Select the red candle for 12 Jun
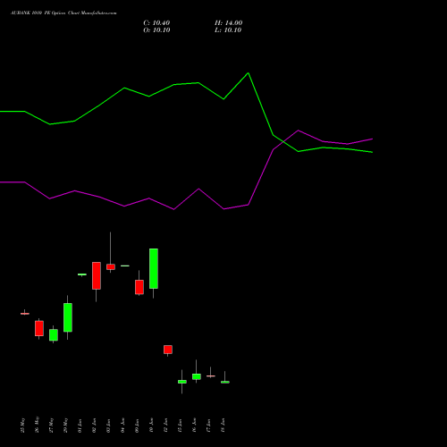Viewport: 447px width, 447px height. coord(168,350)
